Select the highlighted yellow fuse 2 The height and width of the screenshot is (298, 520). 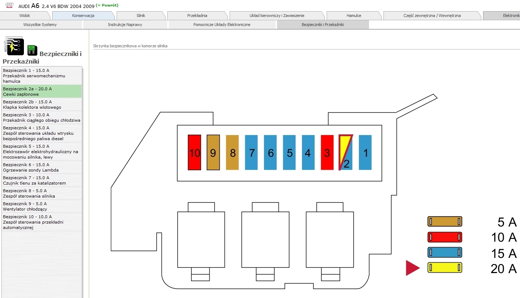(345, 152)
